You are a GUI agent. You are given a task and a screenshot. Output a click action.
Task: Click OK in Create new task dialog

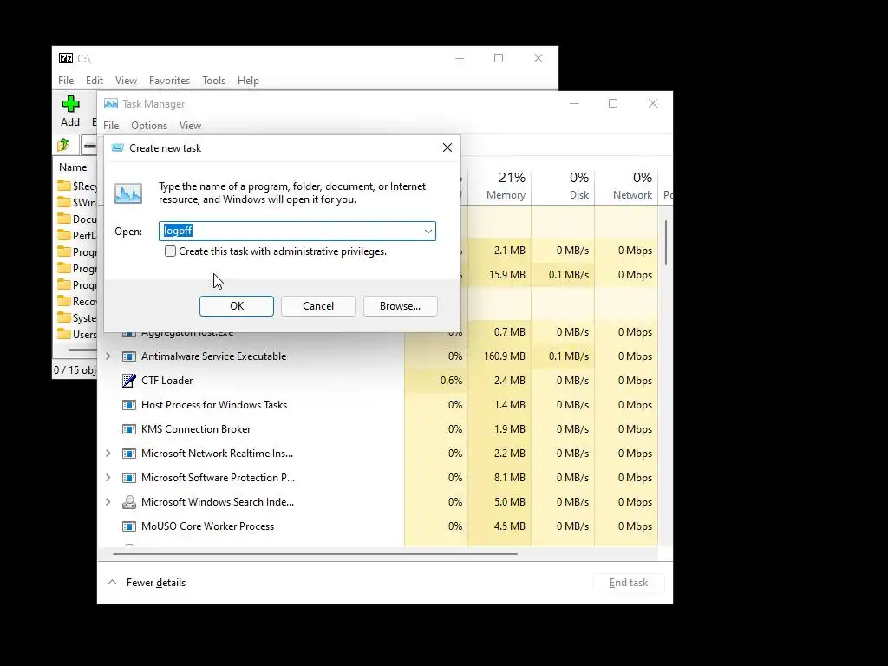237,306
